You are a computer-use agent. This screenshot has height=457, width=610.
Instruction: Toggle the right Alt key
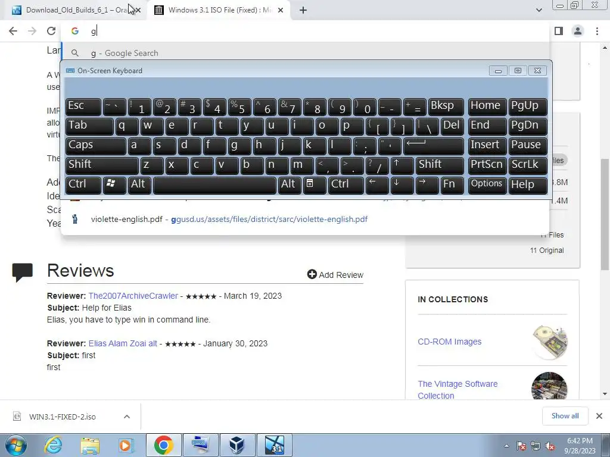click(x=290, y=185)
